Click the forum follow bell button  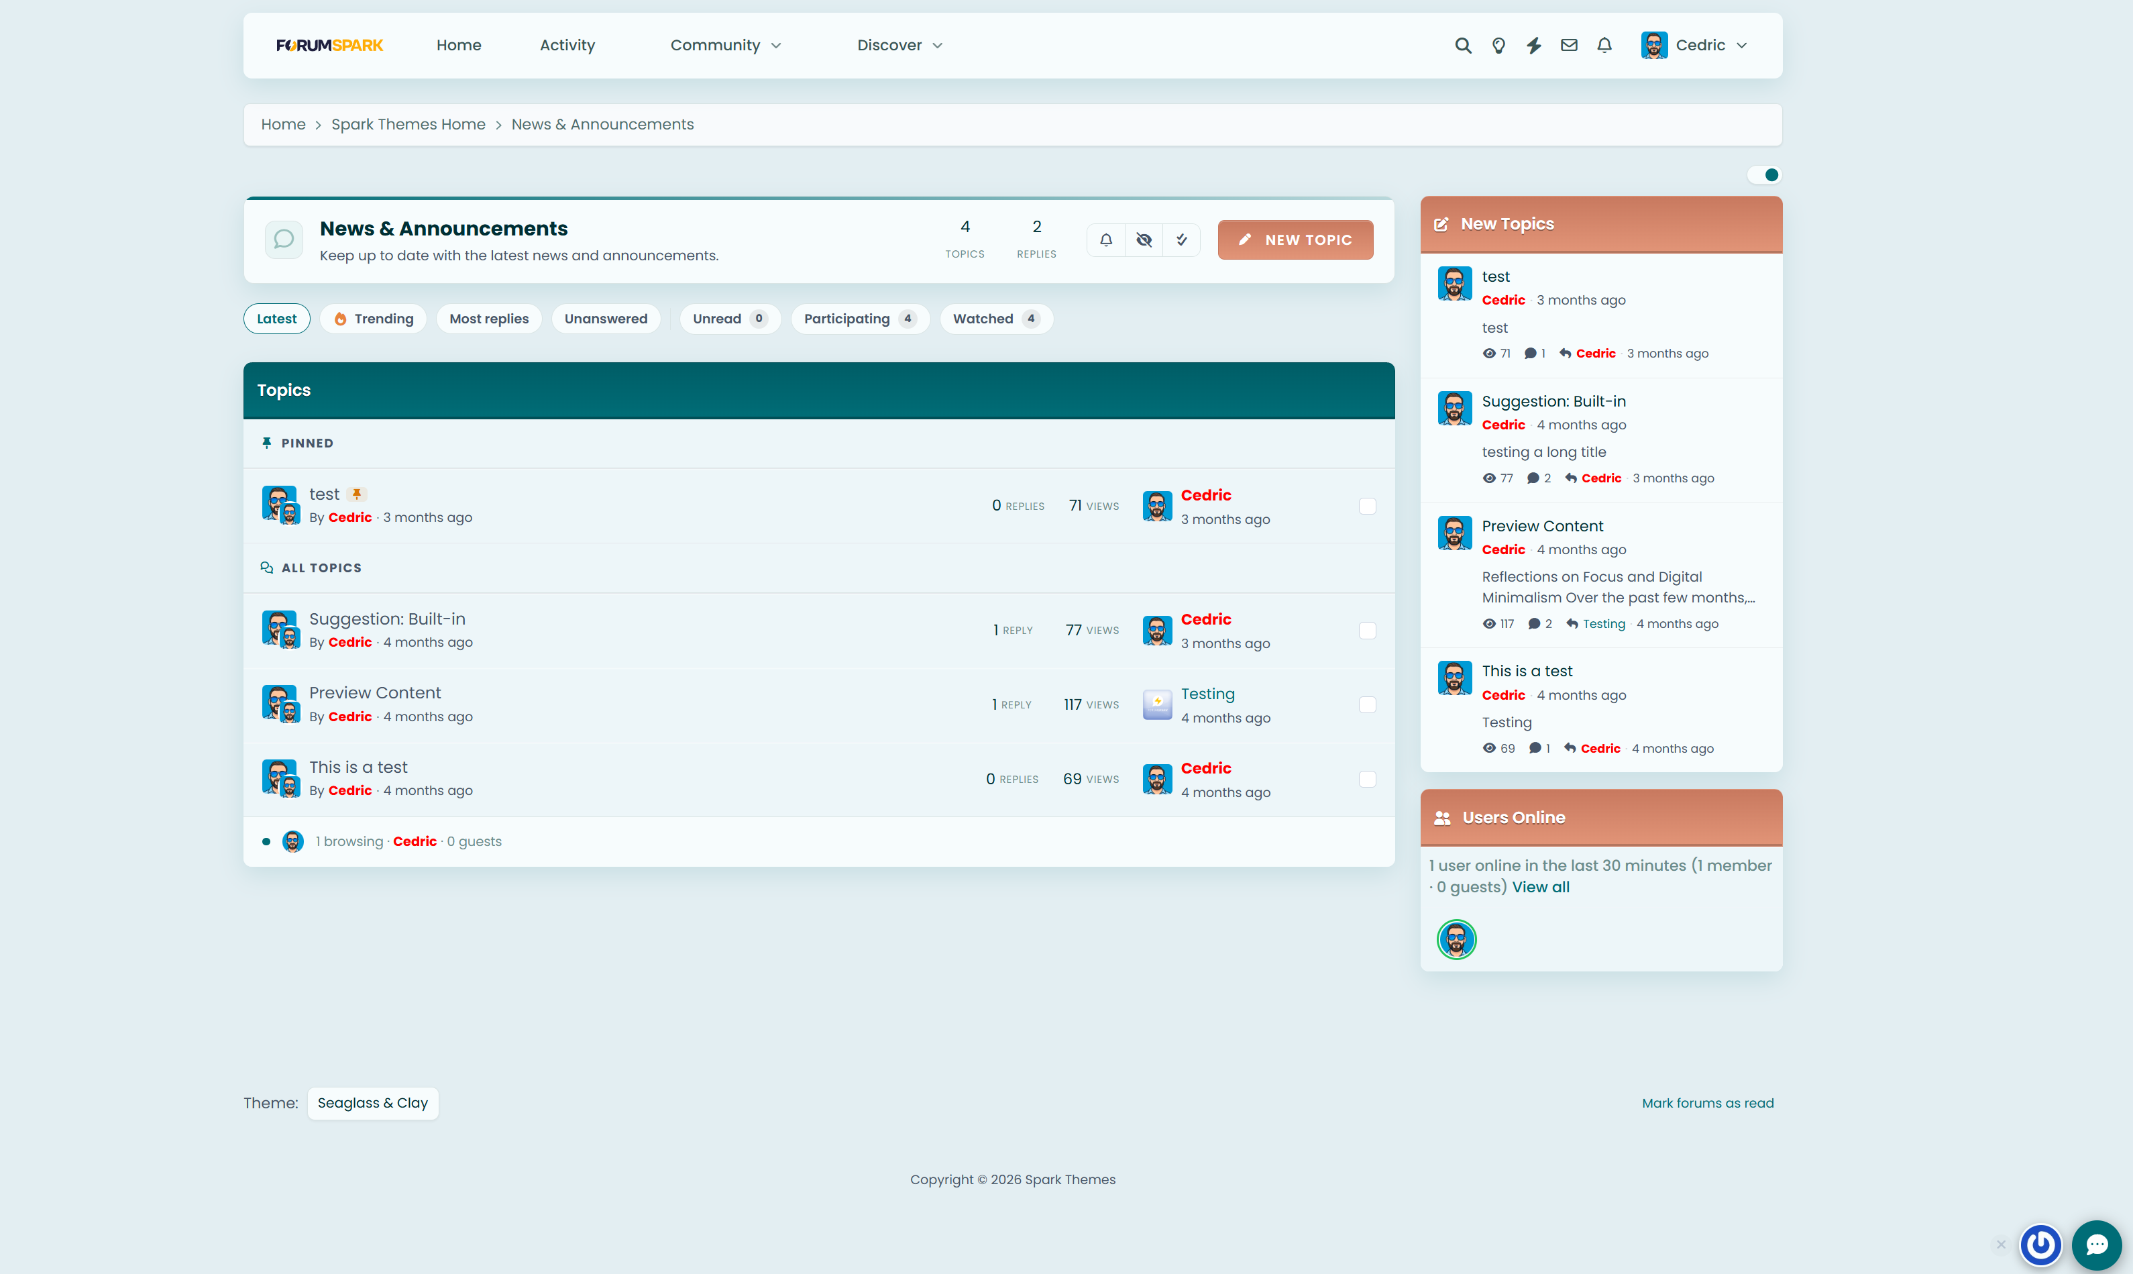tap(1107, 240)
